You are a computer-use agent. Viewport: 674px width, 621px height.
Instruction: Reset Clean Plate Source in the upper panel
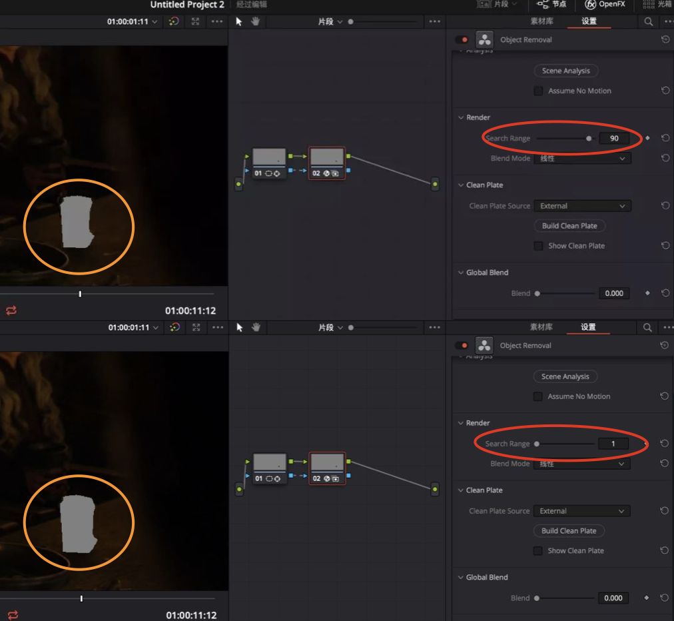[x=665, y=206]
